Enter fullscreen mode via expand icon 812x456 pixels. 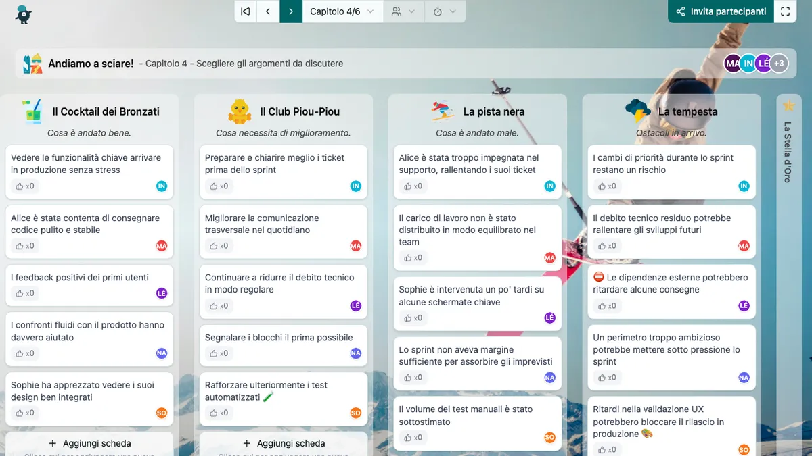click(785, 11)
